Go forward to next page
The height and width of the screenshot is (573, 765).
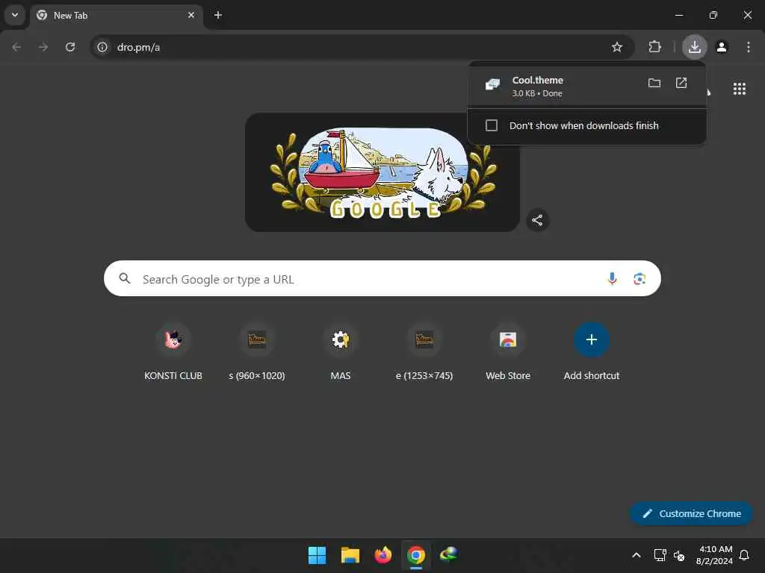[x=43, y=47]
